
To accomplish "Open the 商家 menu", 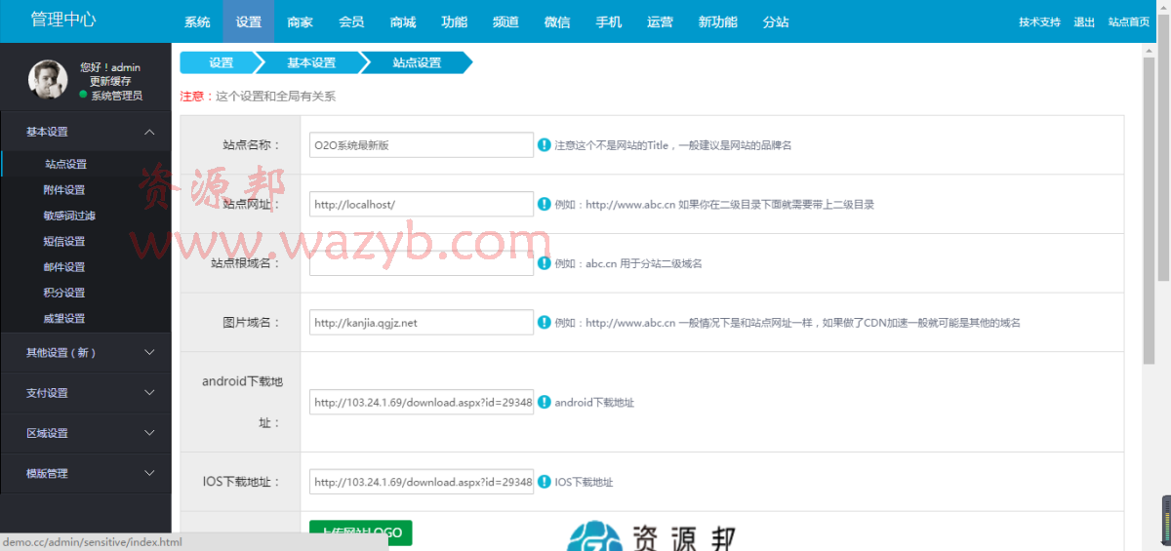I will click(300, 21).
